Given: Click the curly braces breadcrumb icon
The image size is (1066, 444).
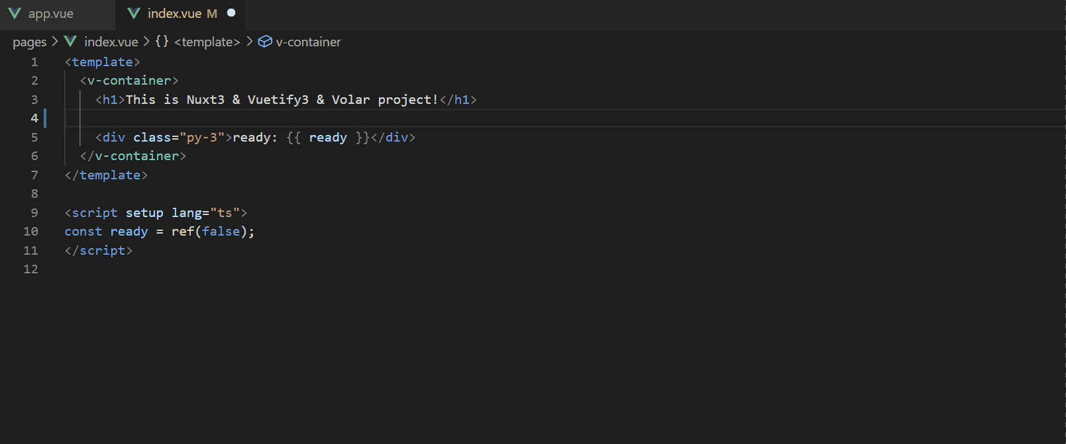Looking at the screenshot, I should [162, 41].
